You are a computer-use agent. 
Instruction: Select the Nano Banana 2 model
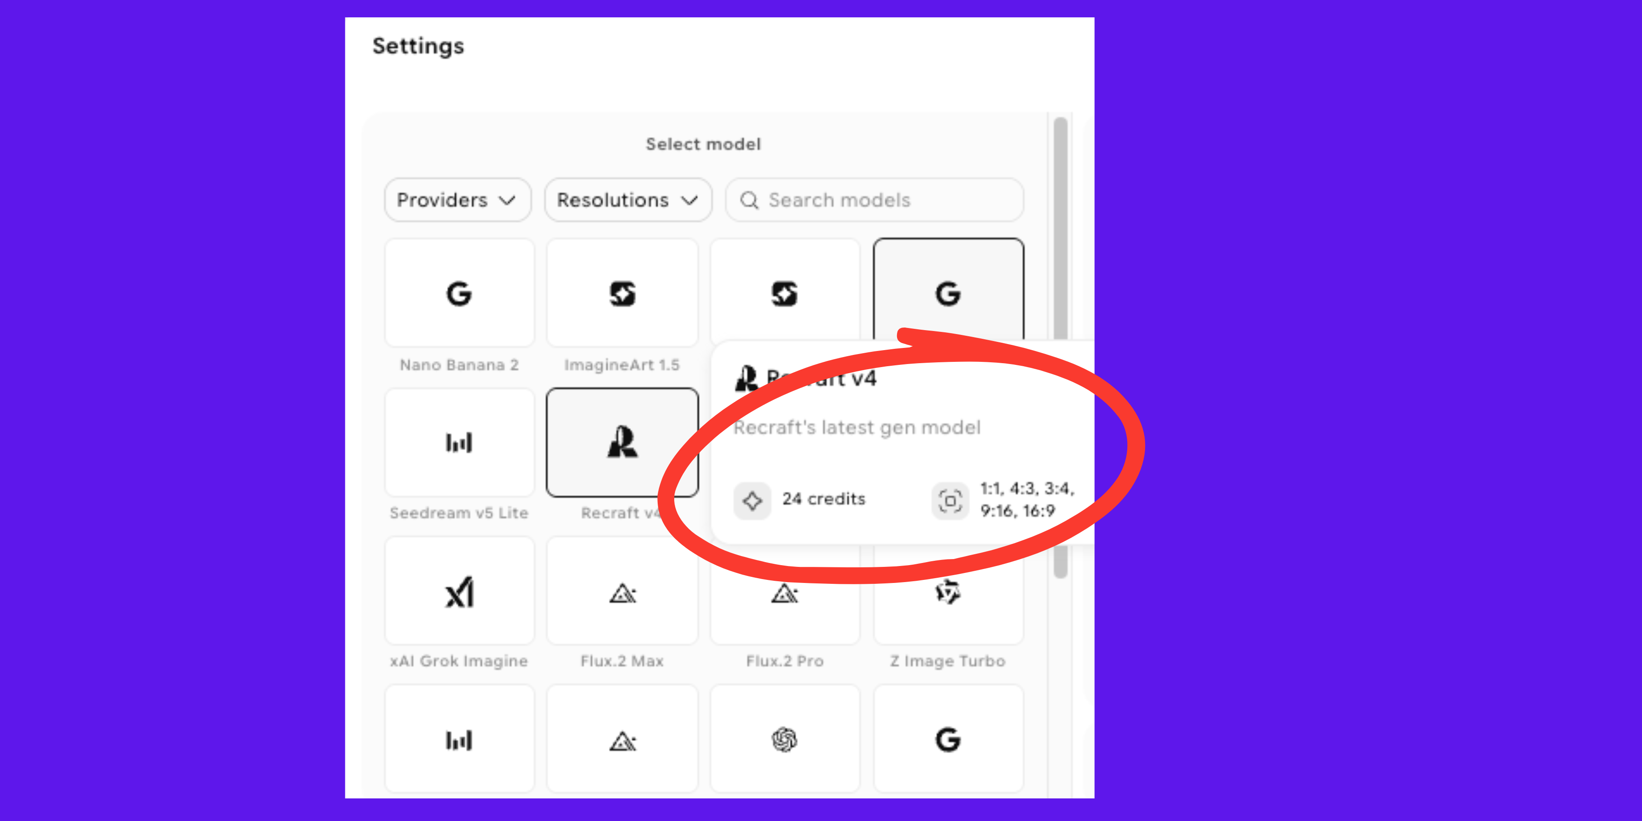click(x=459, y=294)
